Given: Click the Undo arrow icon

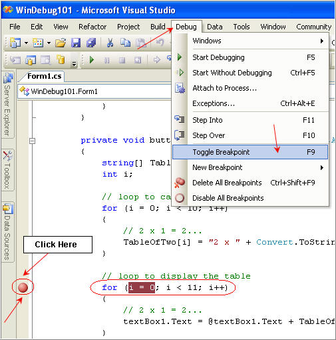Looking at the screenshot, I should tap(160, 43).
